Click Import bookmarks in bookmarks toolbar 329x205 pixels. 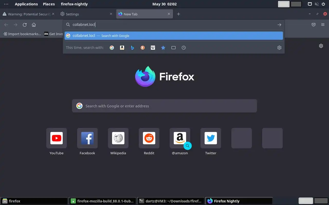[22, 34]
